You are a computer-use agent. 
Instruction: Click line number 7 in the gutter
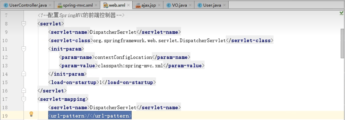click(6, 15)
